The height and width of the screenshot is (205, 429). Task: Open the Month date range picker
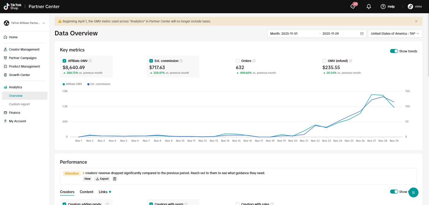click(317, 34)
